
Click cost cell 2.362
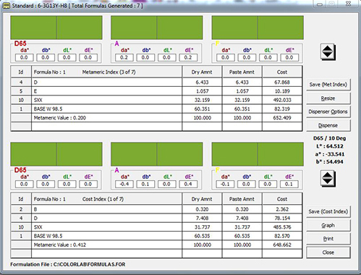click(x=282, y=209)
